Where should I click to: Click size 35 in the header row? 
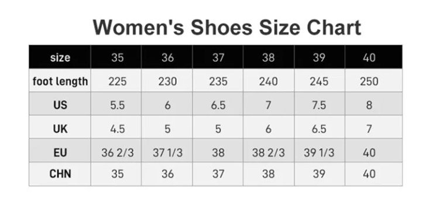tap(116, 57)
